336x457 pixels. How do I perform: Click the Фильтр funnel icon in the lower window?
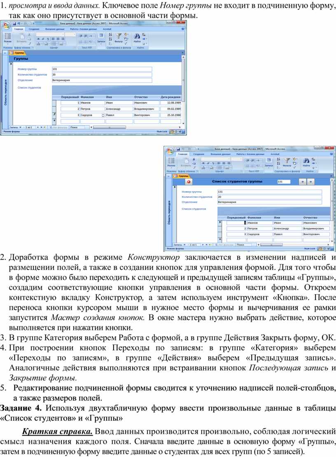click(x=287, y=161)
